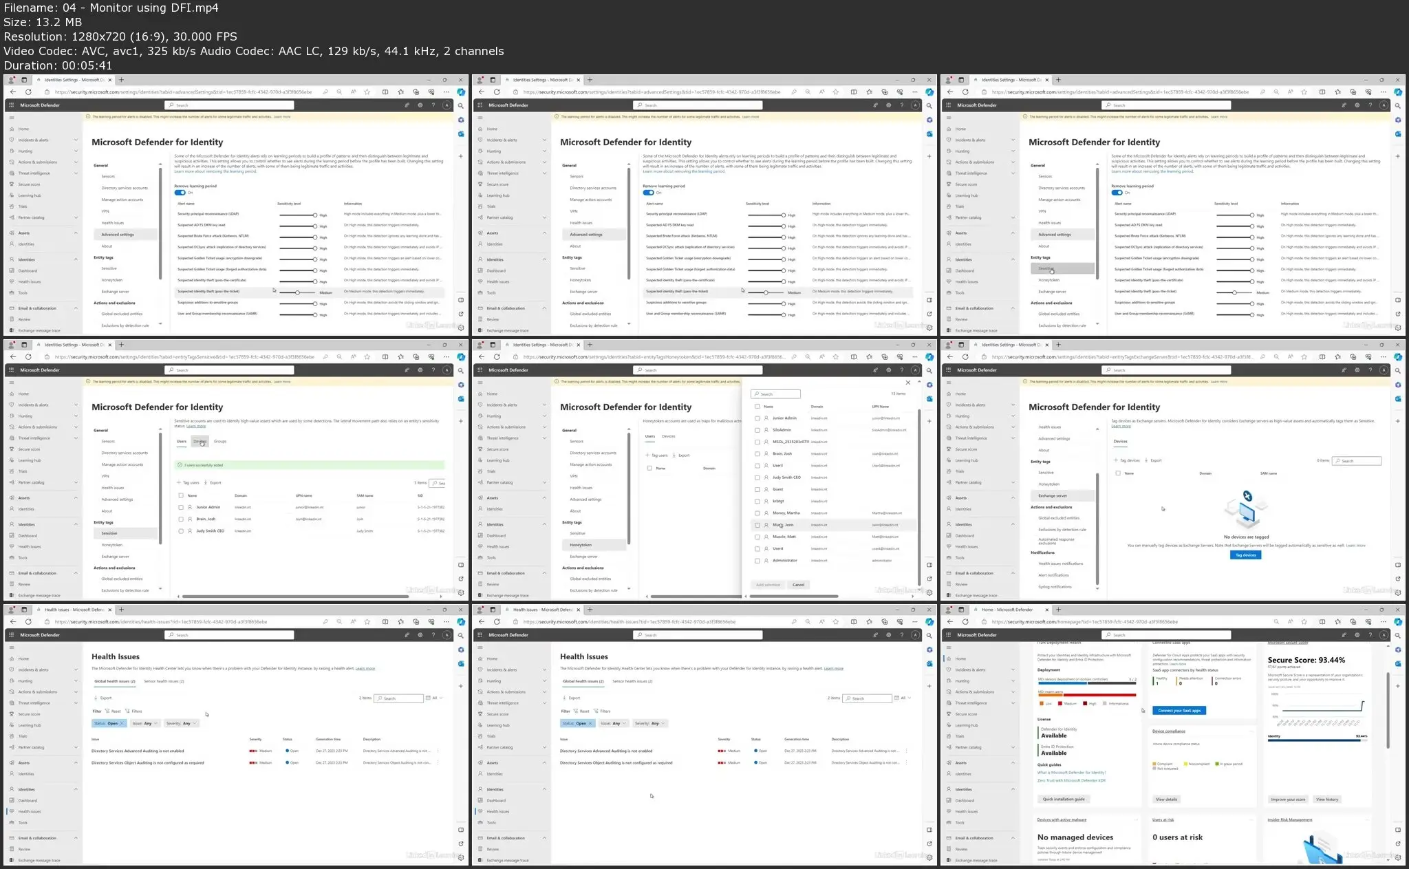The image size is (1409, 869).
Task: Click Edge sidebar search icon in bottom-left Health Issues frame
Action: click(461, 636)
